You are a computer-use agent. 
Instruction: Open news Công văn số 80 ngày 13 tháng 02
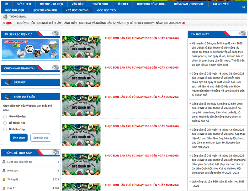[217, 112]
